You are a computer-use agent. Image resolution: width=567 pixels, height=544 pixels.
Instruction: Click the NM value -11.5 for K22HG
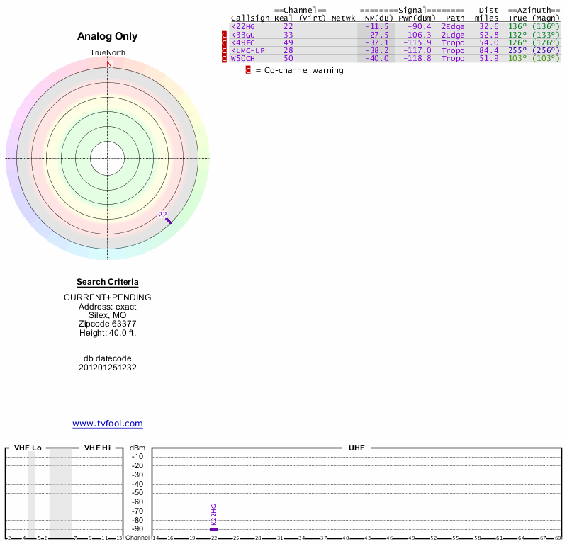click(377, 27)
